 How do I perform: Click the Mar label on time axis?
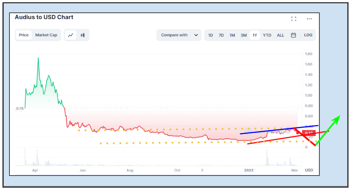[x=295, y=170]
